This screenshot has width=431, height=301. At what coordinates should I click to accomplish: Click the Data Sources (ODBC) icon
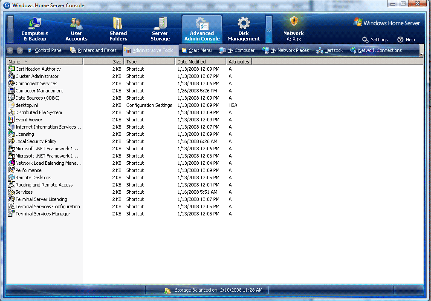11,98
